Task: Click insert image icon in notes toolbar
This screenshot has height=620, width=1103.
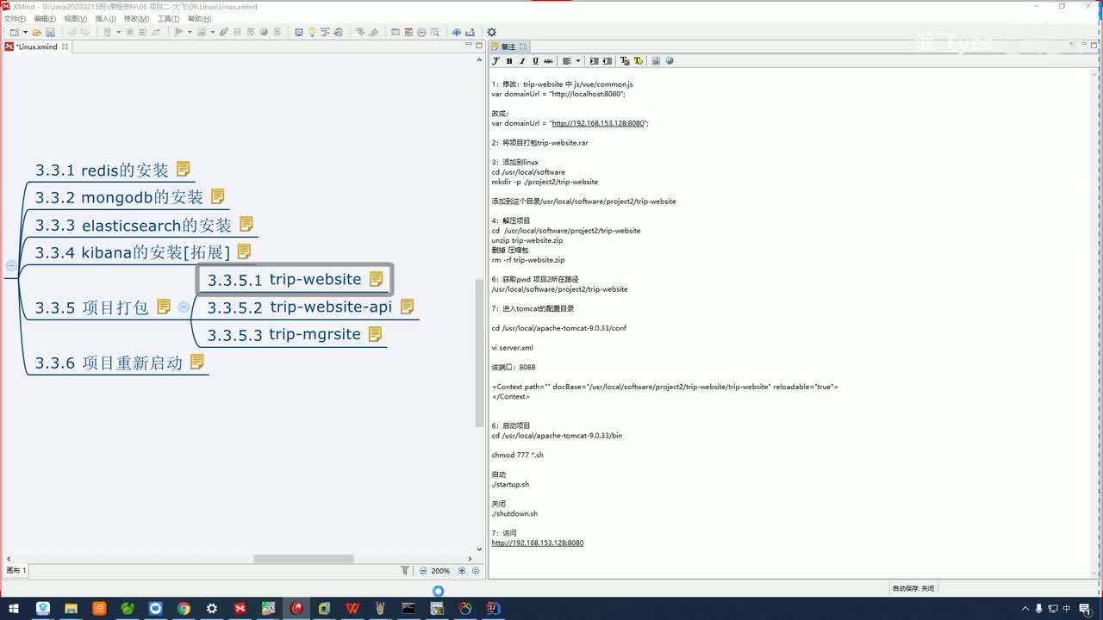Action: 656,61
